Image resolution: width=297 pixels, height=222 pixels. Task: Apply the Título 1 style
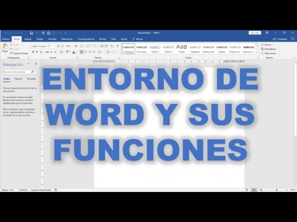coord(155,49)
